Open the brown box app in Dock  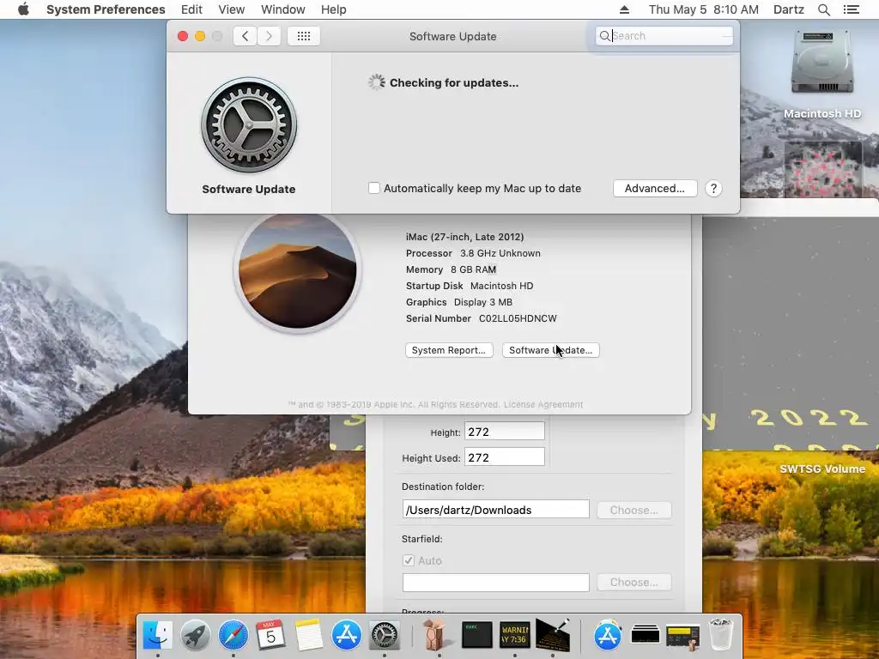coord(434,635)
